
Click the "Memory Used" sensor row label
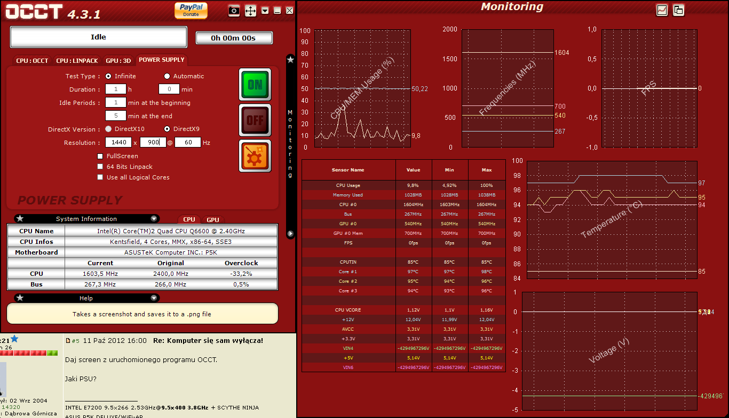click(x=348, y=195)
